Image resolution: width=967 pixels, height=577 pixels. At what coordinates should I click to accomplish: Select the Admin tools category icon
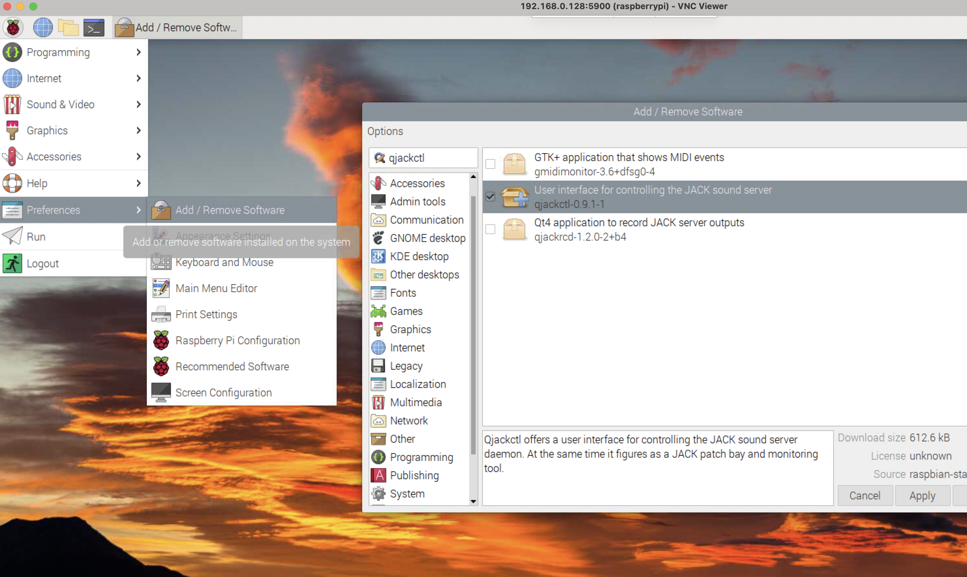pos(378,201)
